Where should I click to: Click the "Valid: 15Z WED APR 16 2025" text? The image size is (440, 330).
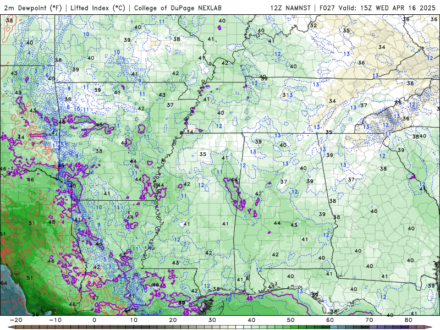point(387,8)
